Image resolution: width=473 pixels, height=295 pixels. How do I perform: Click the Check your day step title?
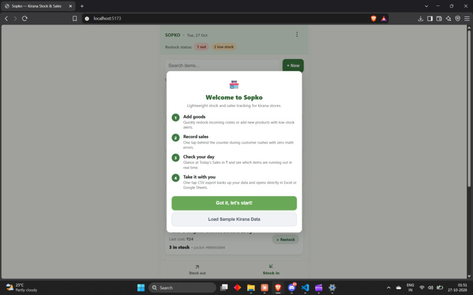tap(199, 156)
